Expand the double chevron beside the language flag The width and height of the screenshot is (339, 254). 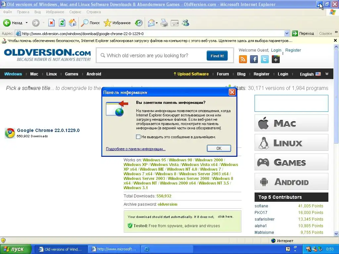(x=327, y=74)
